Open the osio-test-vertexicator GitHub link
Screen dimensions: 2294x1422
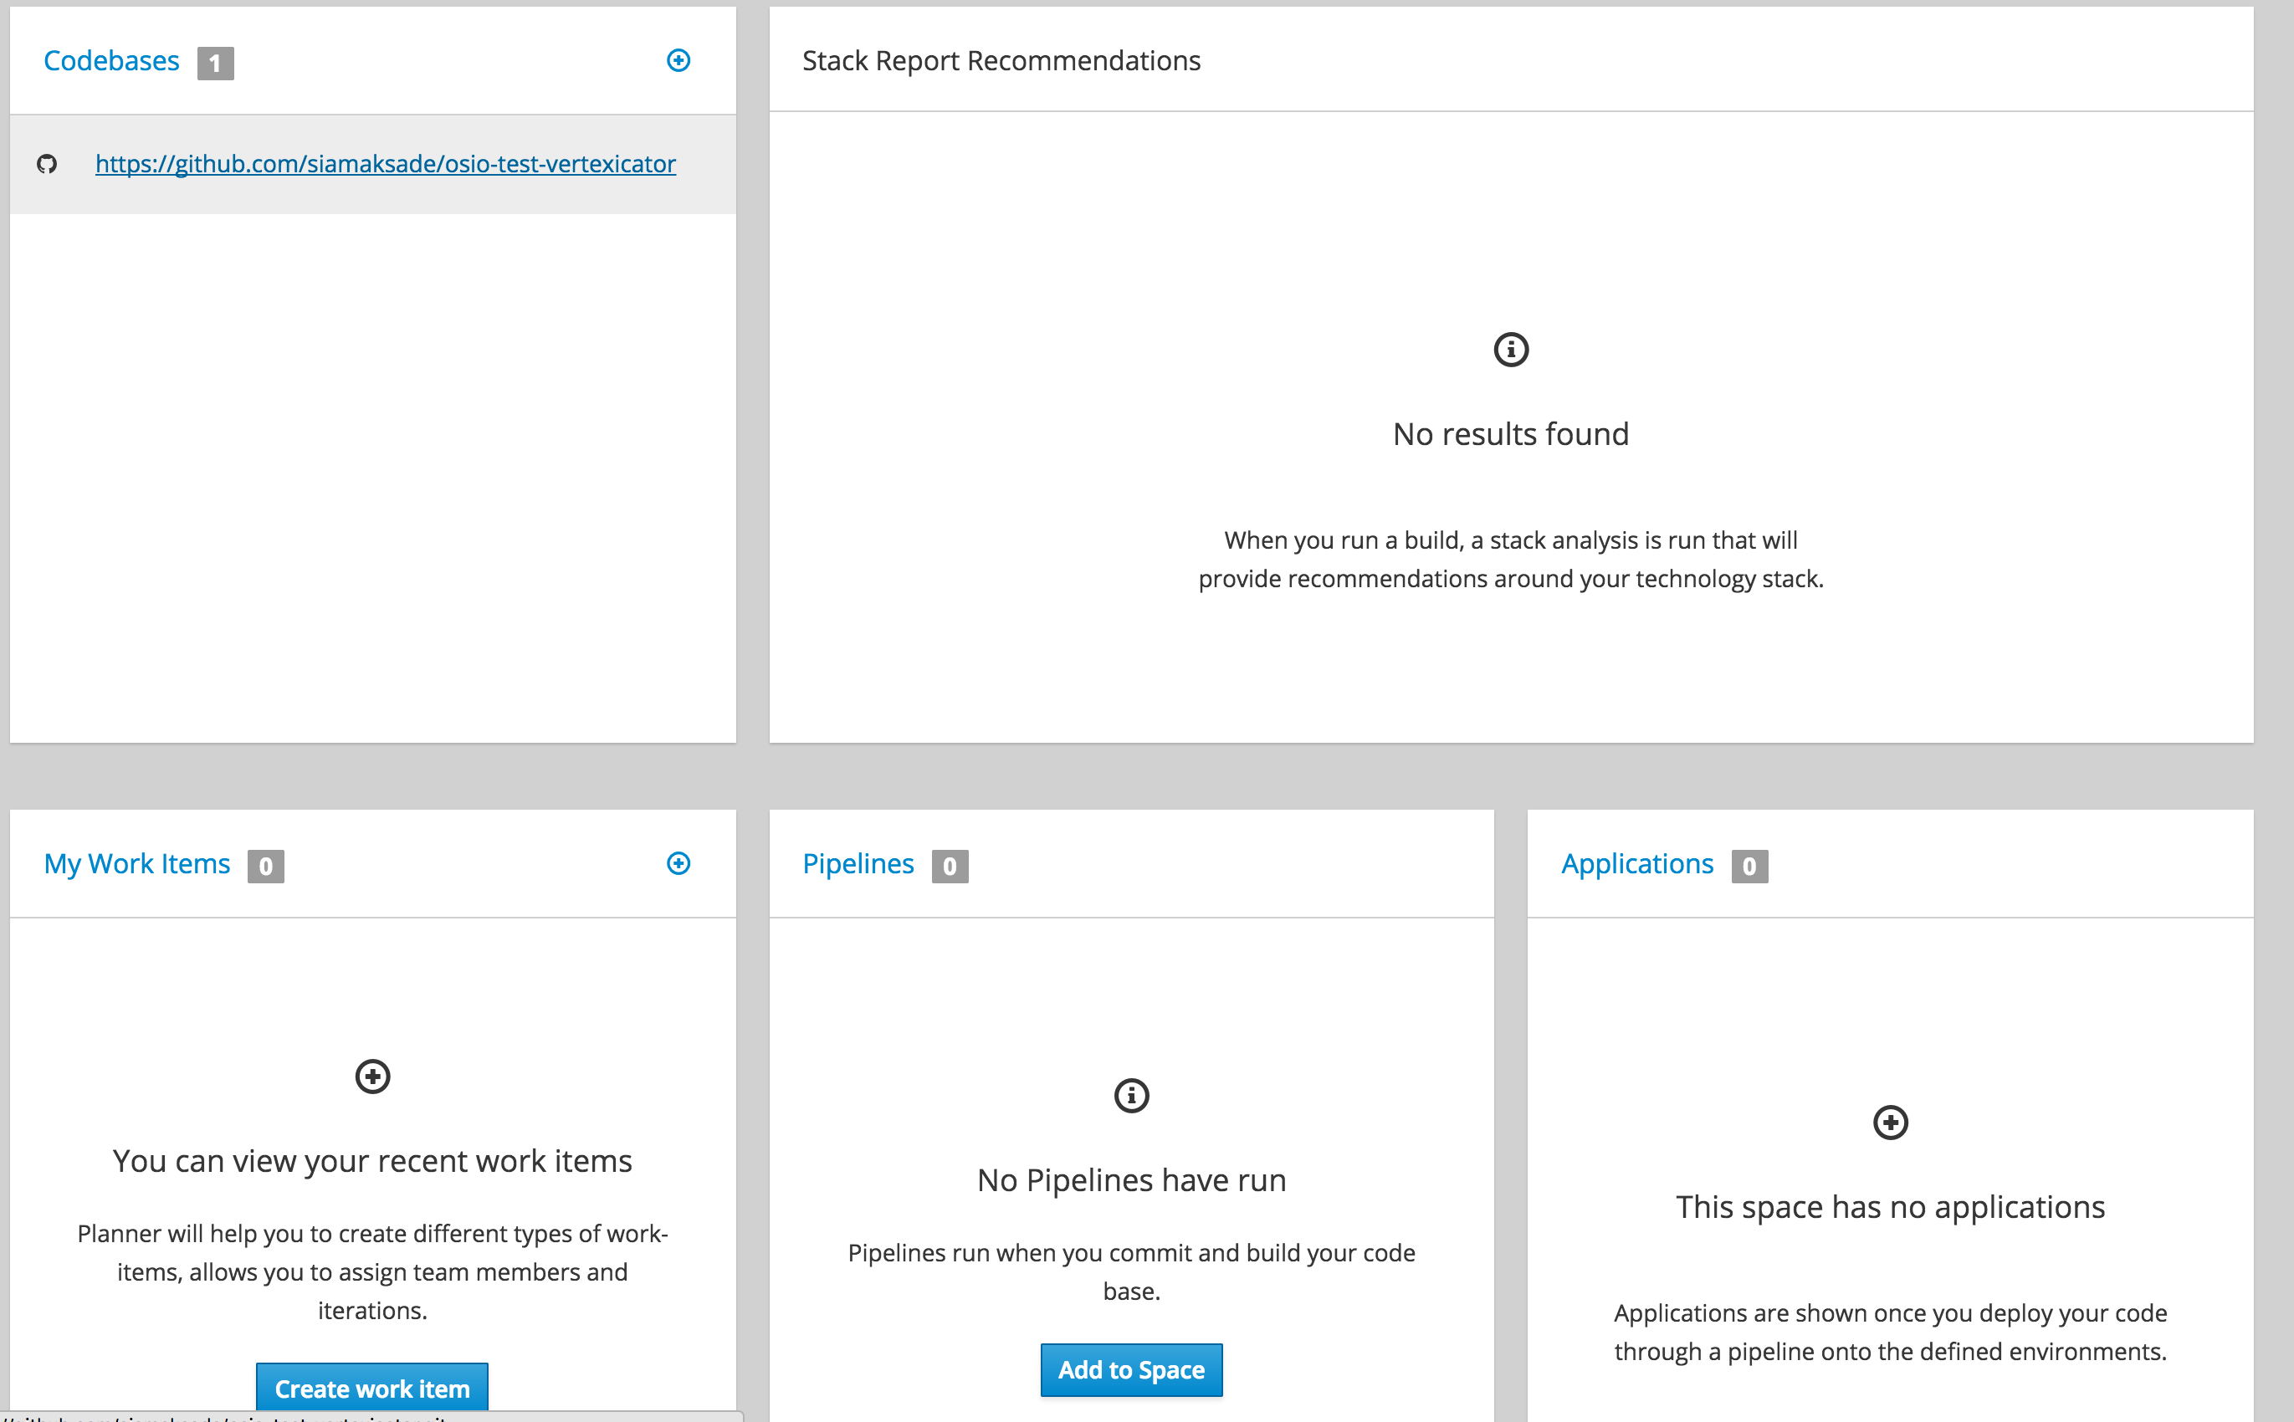386,164
